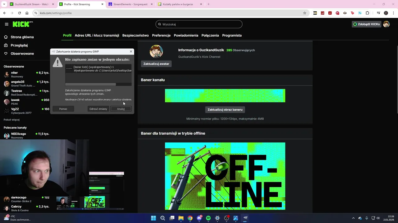Click the address bar with kick.com/settings/profile
The width and height of the screenshot is (398, 223).
pyautogui.click(x=170, y=13)
